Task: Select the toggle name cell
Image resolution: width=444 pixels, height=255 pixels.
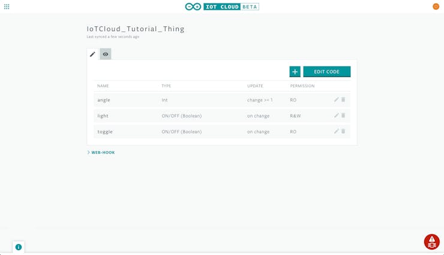Action: [x=105, y=131]
